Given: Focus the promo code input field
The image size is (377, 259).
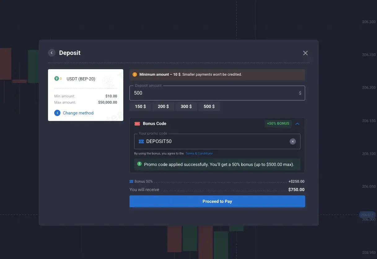Looking at the screenshot, I should point(217,141).
